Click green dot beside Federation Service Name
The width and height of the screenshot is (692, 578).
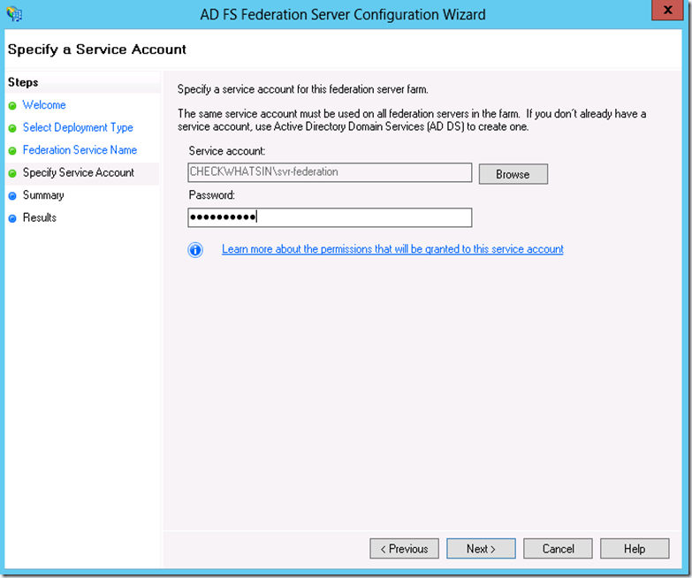click(x=12, y=151)
